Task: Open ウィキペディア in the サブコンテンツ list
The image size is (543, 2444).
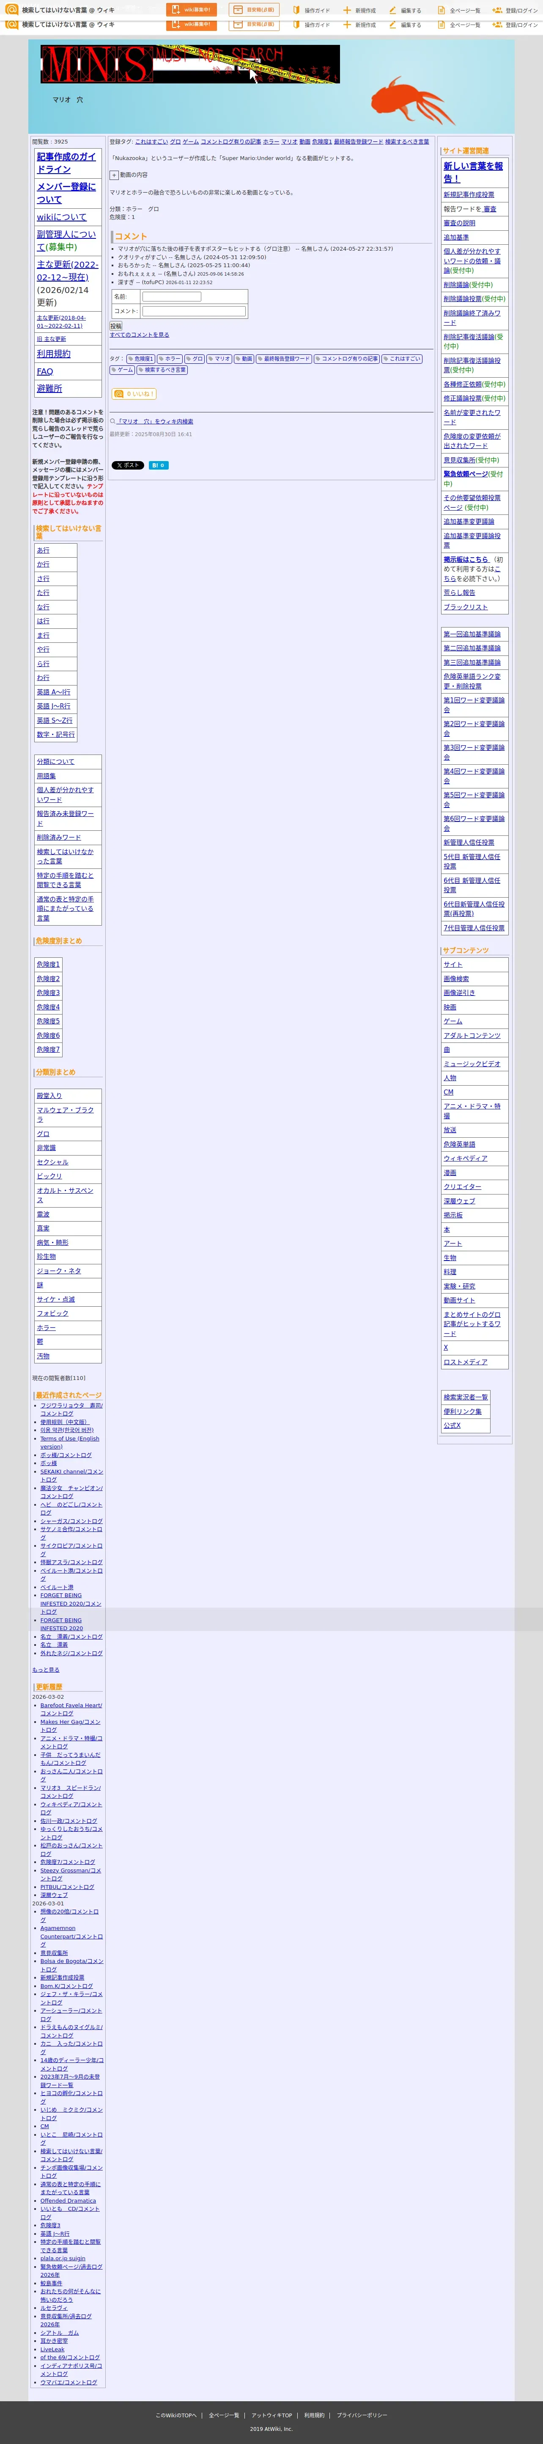Action: pyautogui.click(x=465, y=1158)
